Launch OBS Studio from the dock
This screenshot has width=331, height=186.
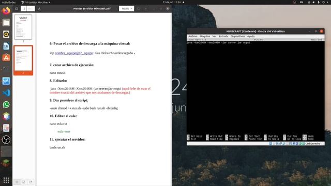6,139
